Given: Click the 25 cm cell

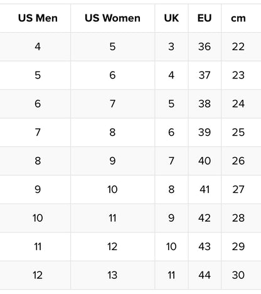Looking at the screenshot, I should 238,133.
